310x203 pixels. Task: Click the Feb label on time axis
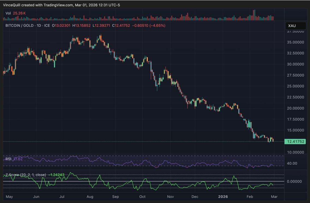tap(250, 197)
